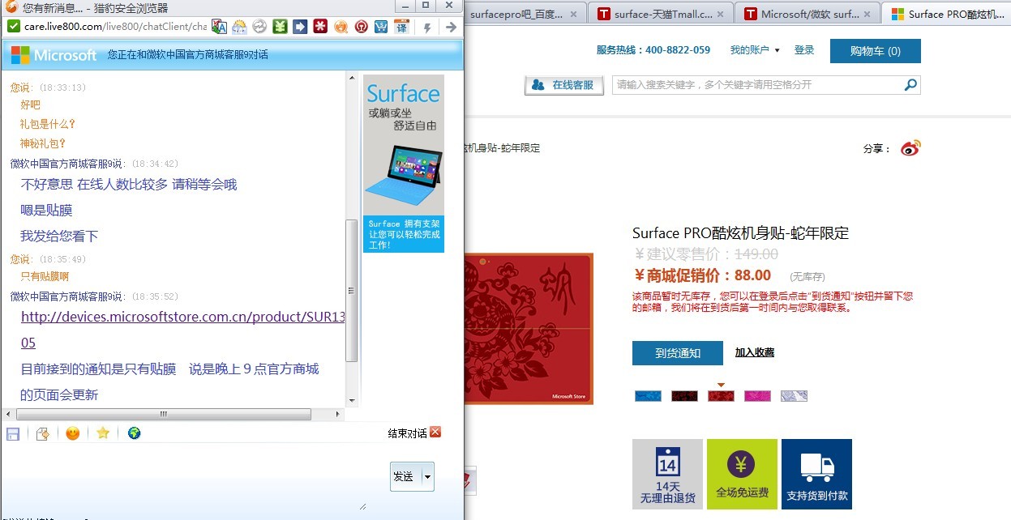1011x520 pixels.
Task: Click the 商城促销价 88.00 price text
Action: (x=702, y=275)
